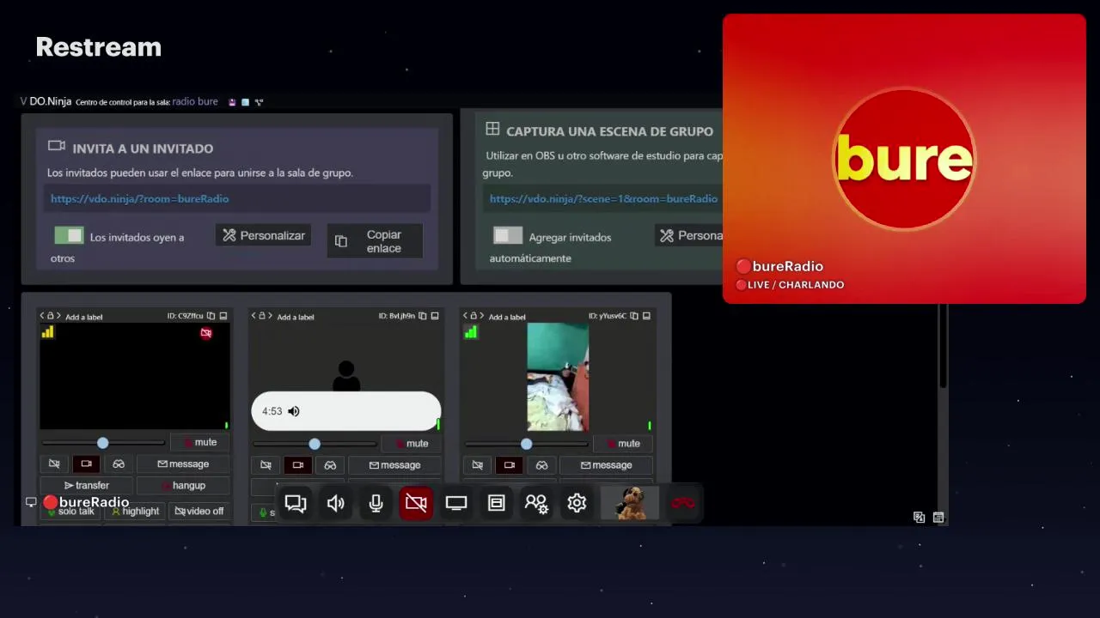Click the glasses icon for guest yYusv6C
The width and height of the screenshot is (1100, 618).
[541, 465]
